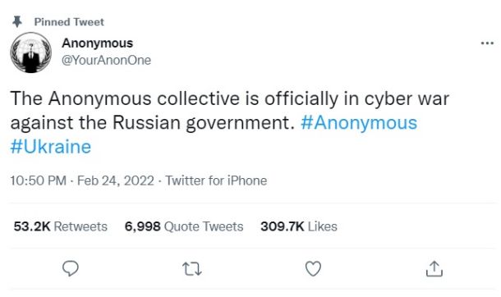Click the pushpin icon beside Pinned Tweet

[17, 21]
